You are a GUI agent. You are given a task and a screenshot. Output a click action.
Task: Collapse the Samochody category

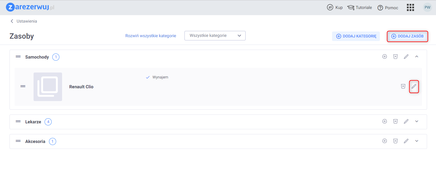pos(417,56)
